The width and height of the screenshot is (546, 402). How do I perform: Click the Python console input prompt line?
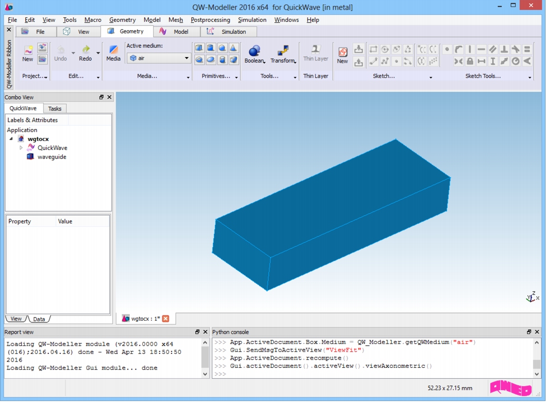coord(373,374)
